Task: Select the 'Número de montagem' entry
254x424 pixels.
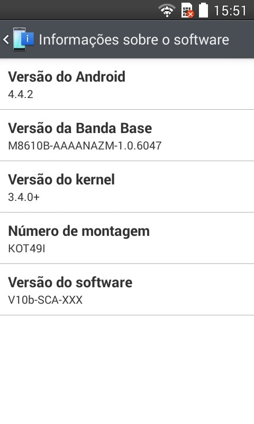Action: tap(127, 238)
